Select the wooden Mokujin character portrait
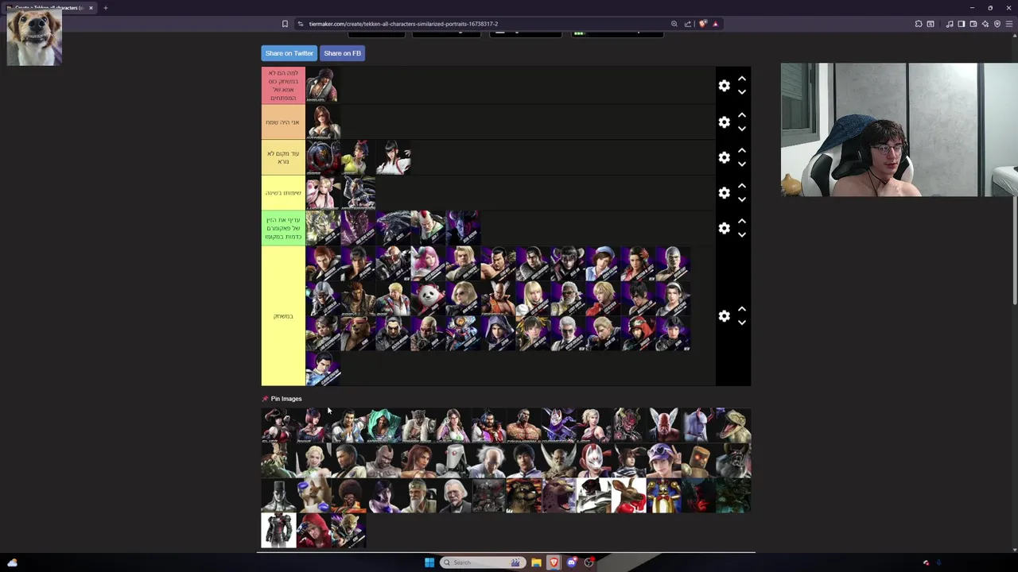 [698, 461]
